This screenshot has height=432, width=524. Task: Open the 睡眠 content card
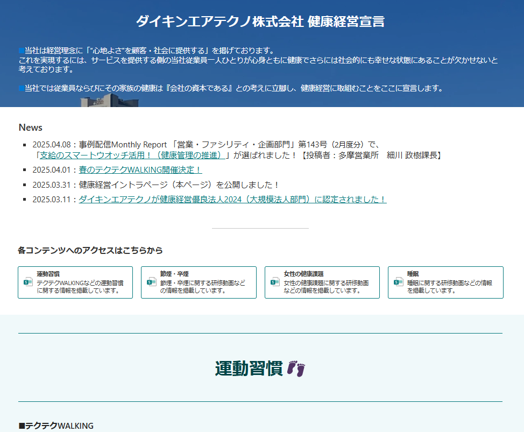pyautogui.click(x=445, y=282)
